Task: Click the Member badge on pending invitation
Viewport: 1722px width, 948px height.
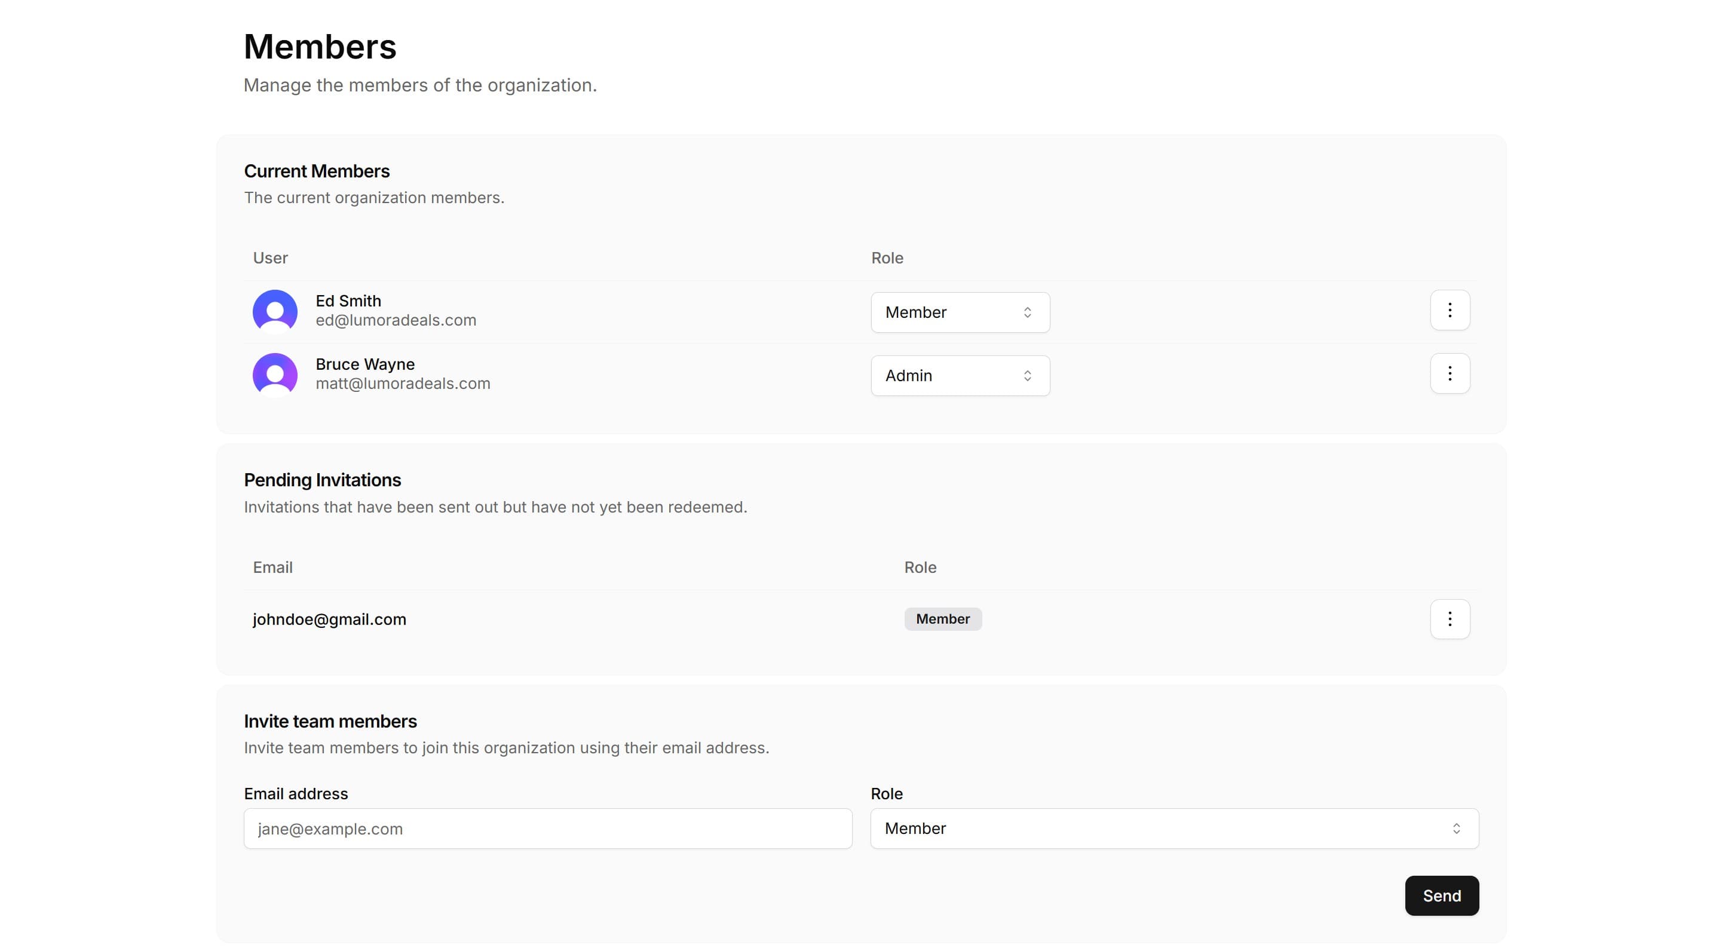Action: pos(942,619)
